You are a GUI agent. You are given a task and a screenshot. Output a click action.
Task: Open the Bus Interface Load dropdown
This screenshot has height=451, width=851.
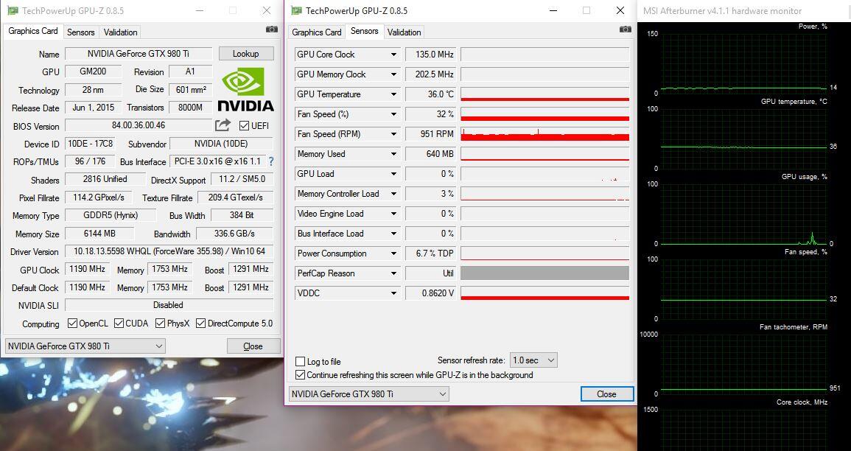394,234
